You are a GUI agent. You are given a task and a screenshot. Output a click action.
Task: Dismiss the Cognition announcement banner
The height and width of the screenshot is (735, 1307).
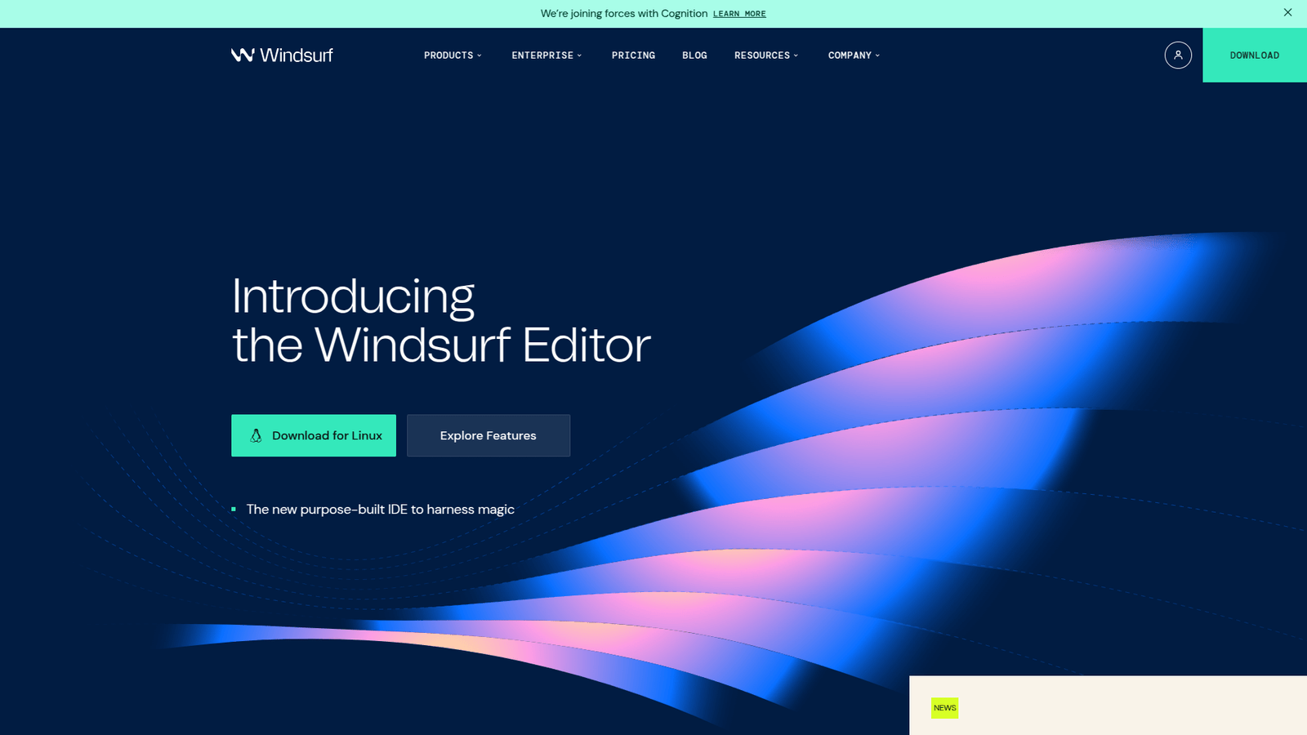click(x=1287, y=12)
